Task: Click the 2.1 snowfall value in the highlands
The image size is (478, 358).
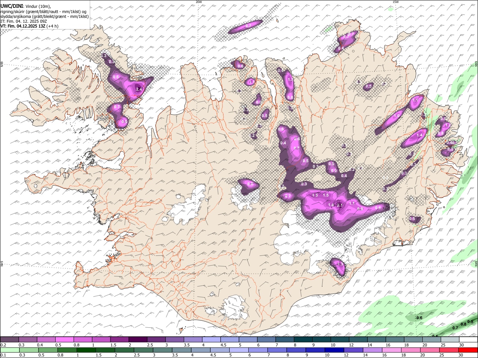Action: 340,205
